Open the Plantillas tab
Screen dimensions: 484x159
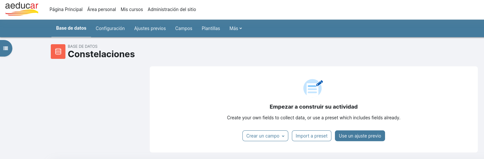point(211,28)
